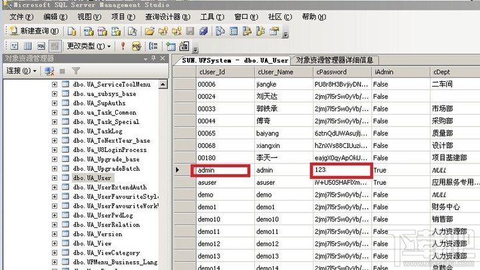Expand the dbo.UA_Version node
480x270 pixels.
click(55, 234)
